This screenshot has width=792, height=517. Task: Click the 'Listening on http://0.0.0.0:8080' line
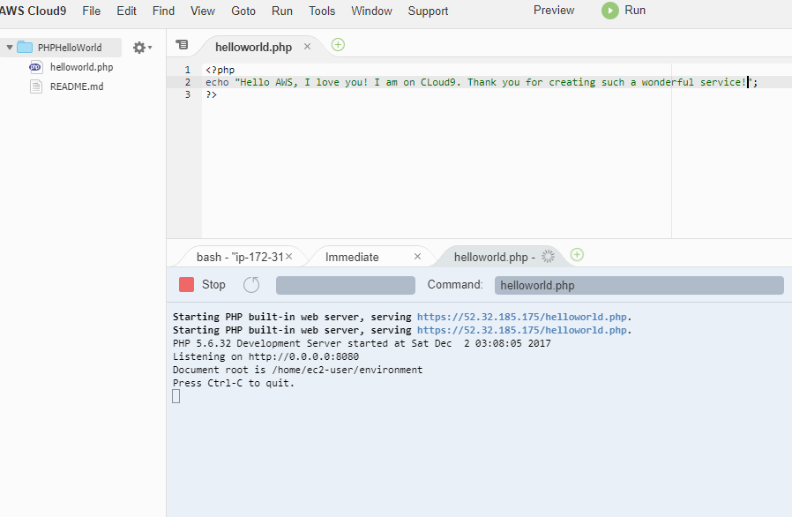265,356
